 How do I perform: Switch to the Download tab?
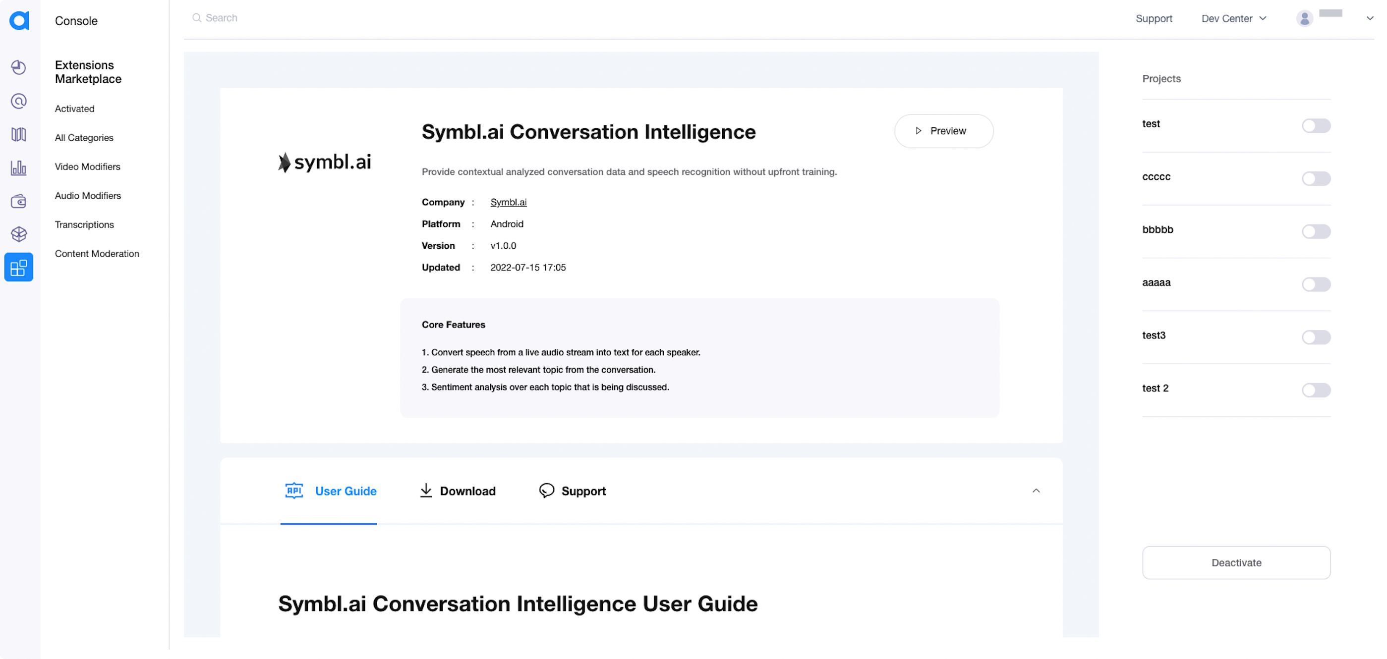tap(458, 491)
